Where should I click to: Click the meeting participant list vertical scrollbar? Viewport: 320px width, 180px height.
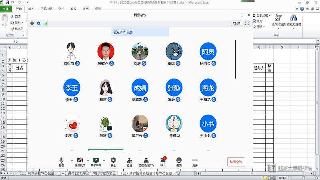point(236,59)
